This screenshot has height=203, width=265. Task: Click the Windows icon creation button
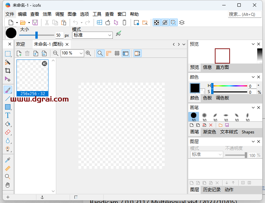click(x=99, y=23)
